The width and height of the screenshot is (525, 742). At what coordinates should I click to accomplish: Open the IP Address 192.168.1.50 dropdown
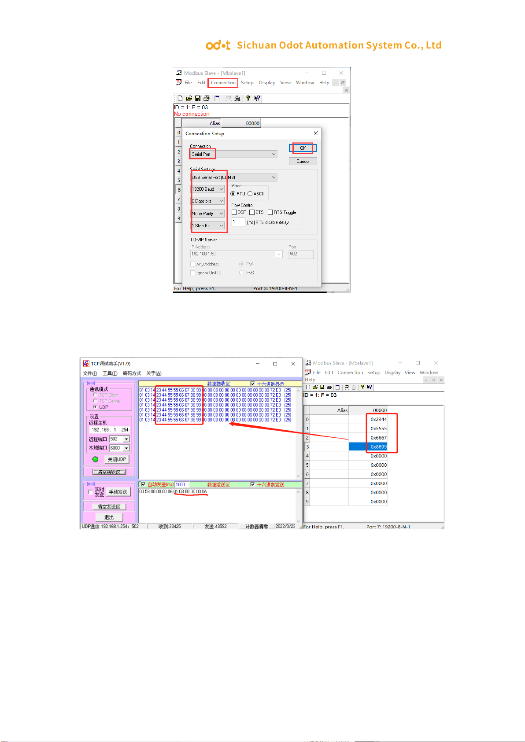click(x=279, y=254)
